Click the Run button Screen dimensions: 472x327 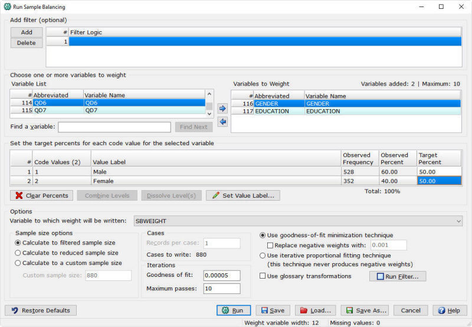tap(234, 310)
